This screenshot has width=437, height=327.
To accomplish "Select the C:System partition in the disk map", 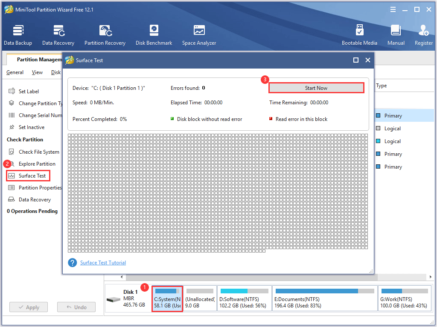I will tap(167, 298).
